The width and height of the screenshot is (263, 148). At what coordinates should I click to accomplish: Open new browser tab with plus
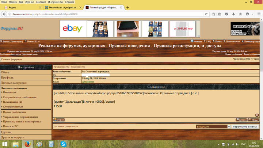pyautogui.click(x=127, y=7)
